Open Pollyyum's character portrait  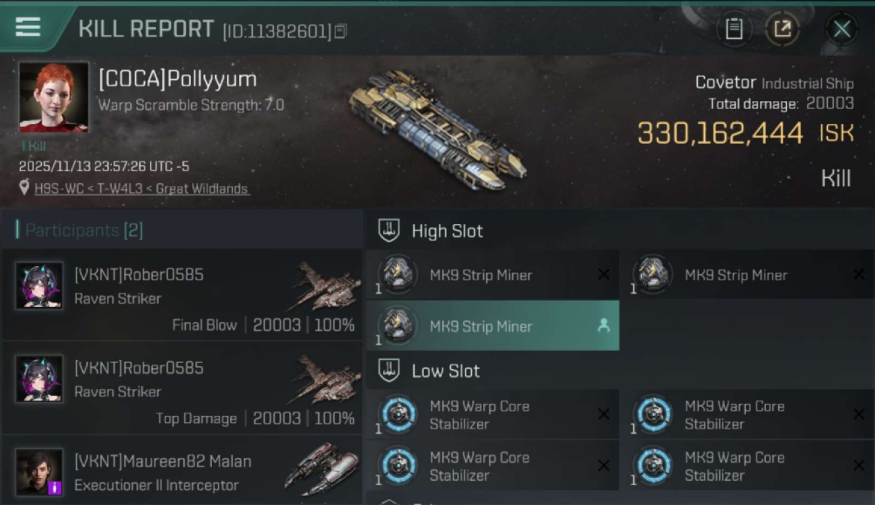[54, 98]
